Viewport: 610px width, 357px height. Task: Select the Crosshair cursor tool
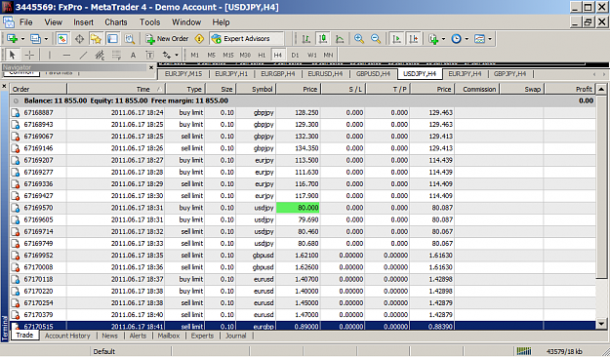[x=29, y=56]
